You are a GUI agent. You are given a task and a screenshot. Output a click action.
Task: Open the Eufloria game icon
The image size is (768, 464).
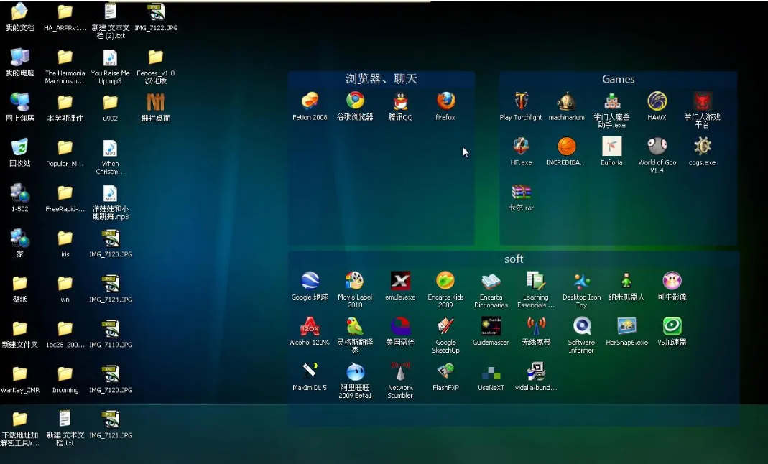click(612, 147)
